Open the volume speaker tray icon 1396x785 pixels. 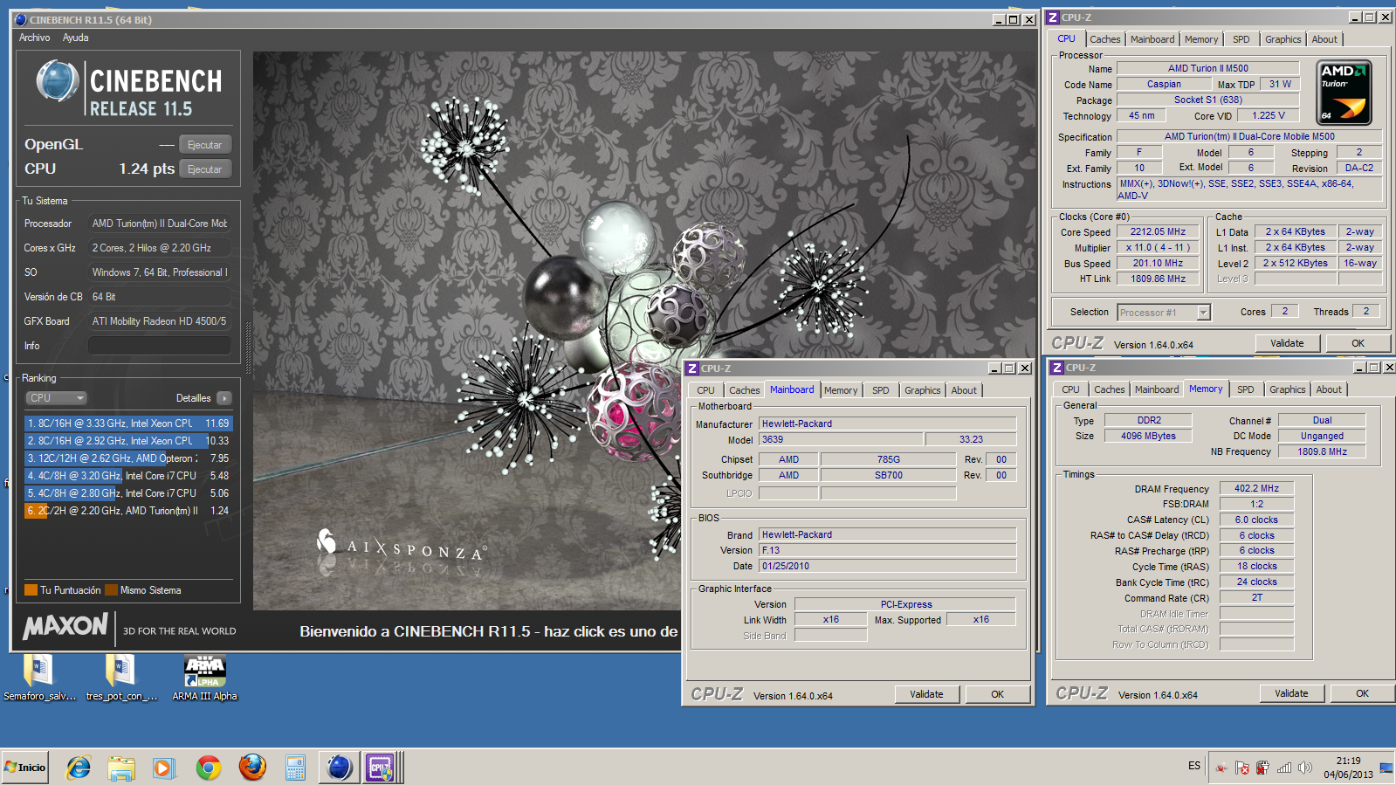[x=1304, y=768]
